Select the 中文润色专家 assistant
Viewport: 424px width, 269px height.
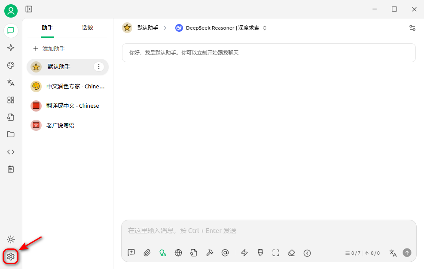67,86
